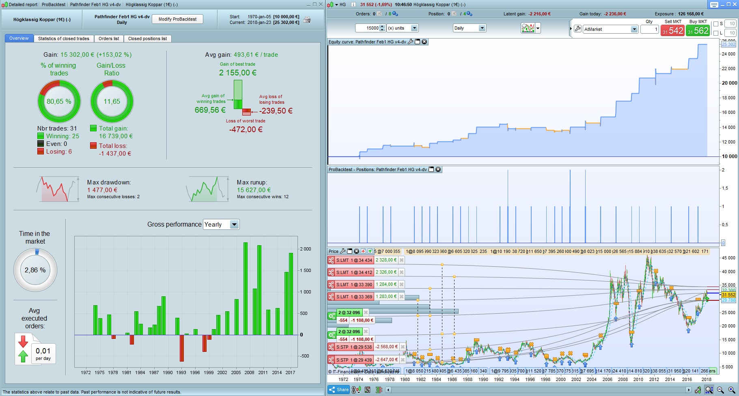Maximize the Equity curve panel
The width and height of the screenshot is (739, 396).
click(x=417, y=42)
